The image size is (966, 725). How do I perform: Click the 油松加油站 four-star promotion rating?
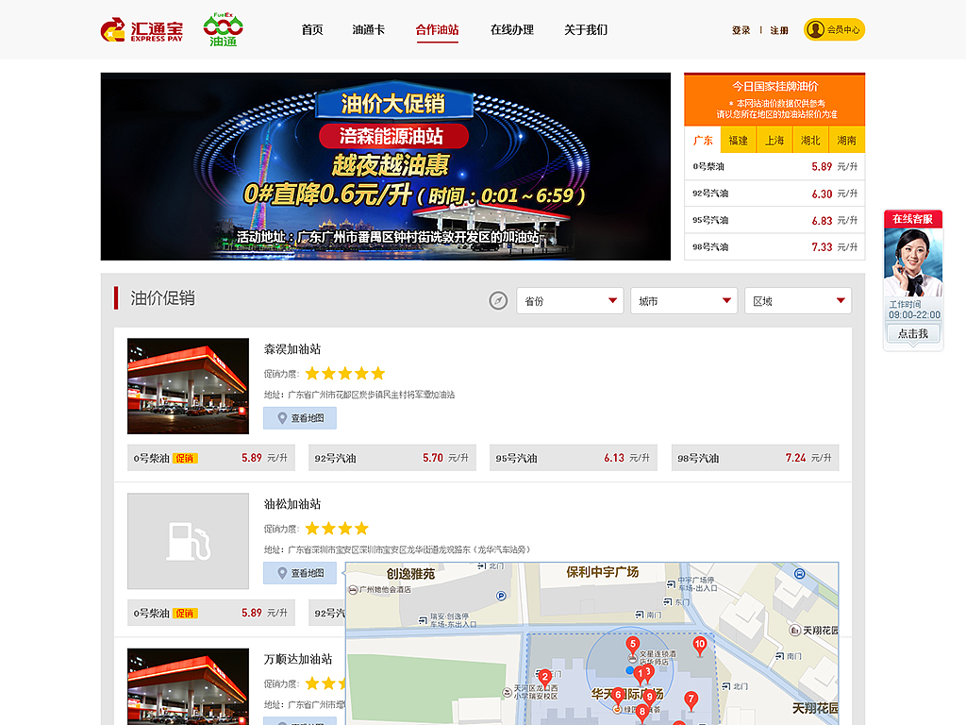(x=337, y=529)
